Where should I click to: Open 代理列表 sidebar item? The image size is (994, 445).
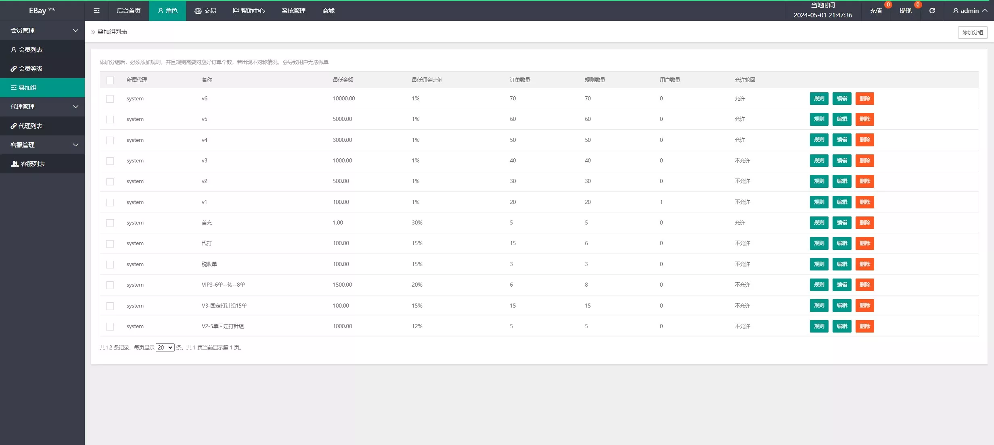pyautogui.click(x=31, y=126)
